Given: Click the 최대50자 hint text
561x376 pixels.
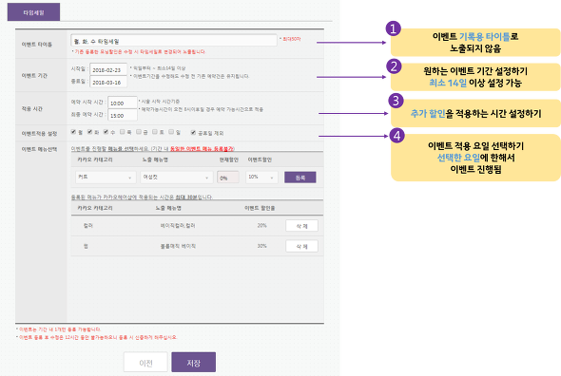Looking at the screenshot, I should click(x=291, y=39).
